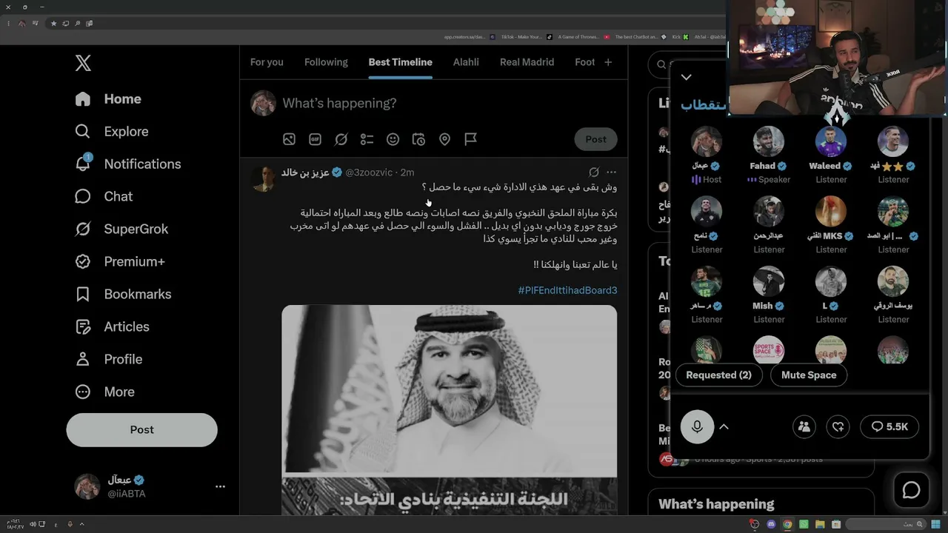Toggle the microphone in the Space
948x533 pixels.
(x=697, y=426)
